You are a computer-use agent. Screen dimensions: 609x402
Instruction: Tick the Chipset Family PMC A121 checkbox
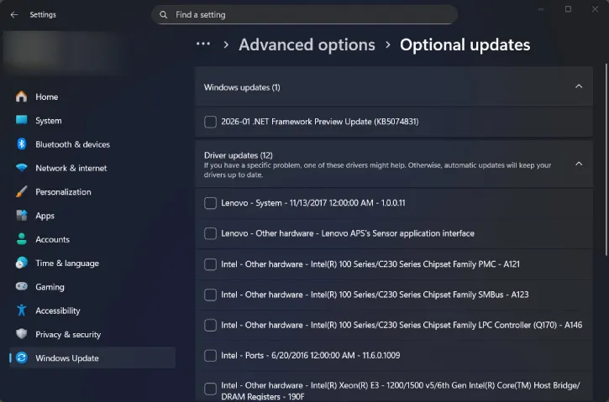click(210, 264)
